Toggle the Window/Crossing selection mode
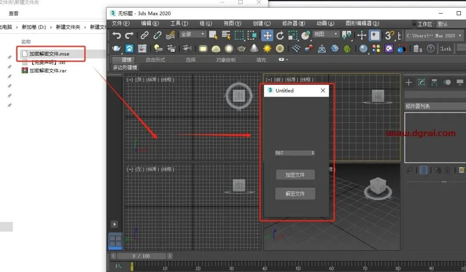The height and width of the screenshot is (272, 466). tap(252, 35)
